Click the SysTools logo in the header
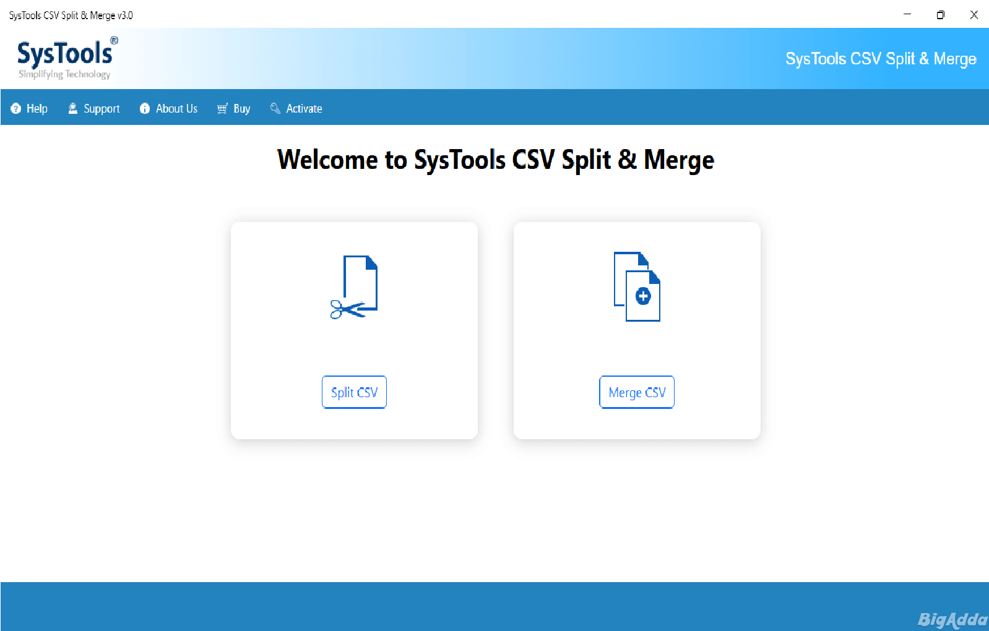 67,58
